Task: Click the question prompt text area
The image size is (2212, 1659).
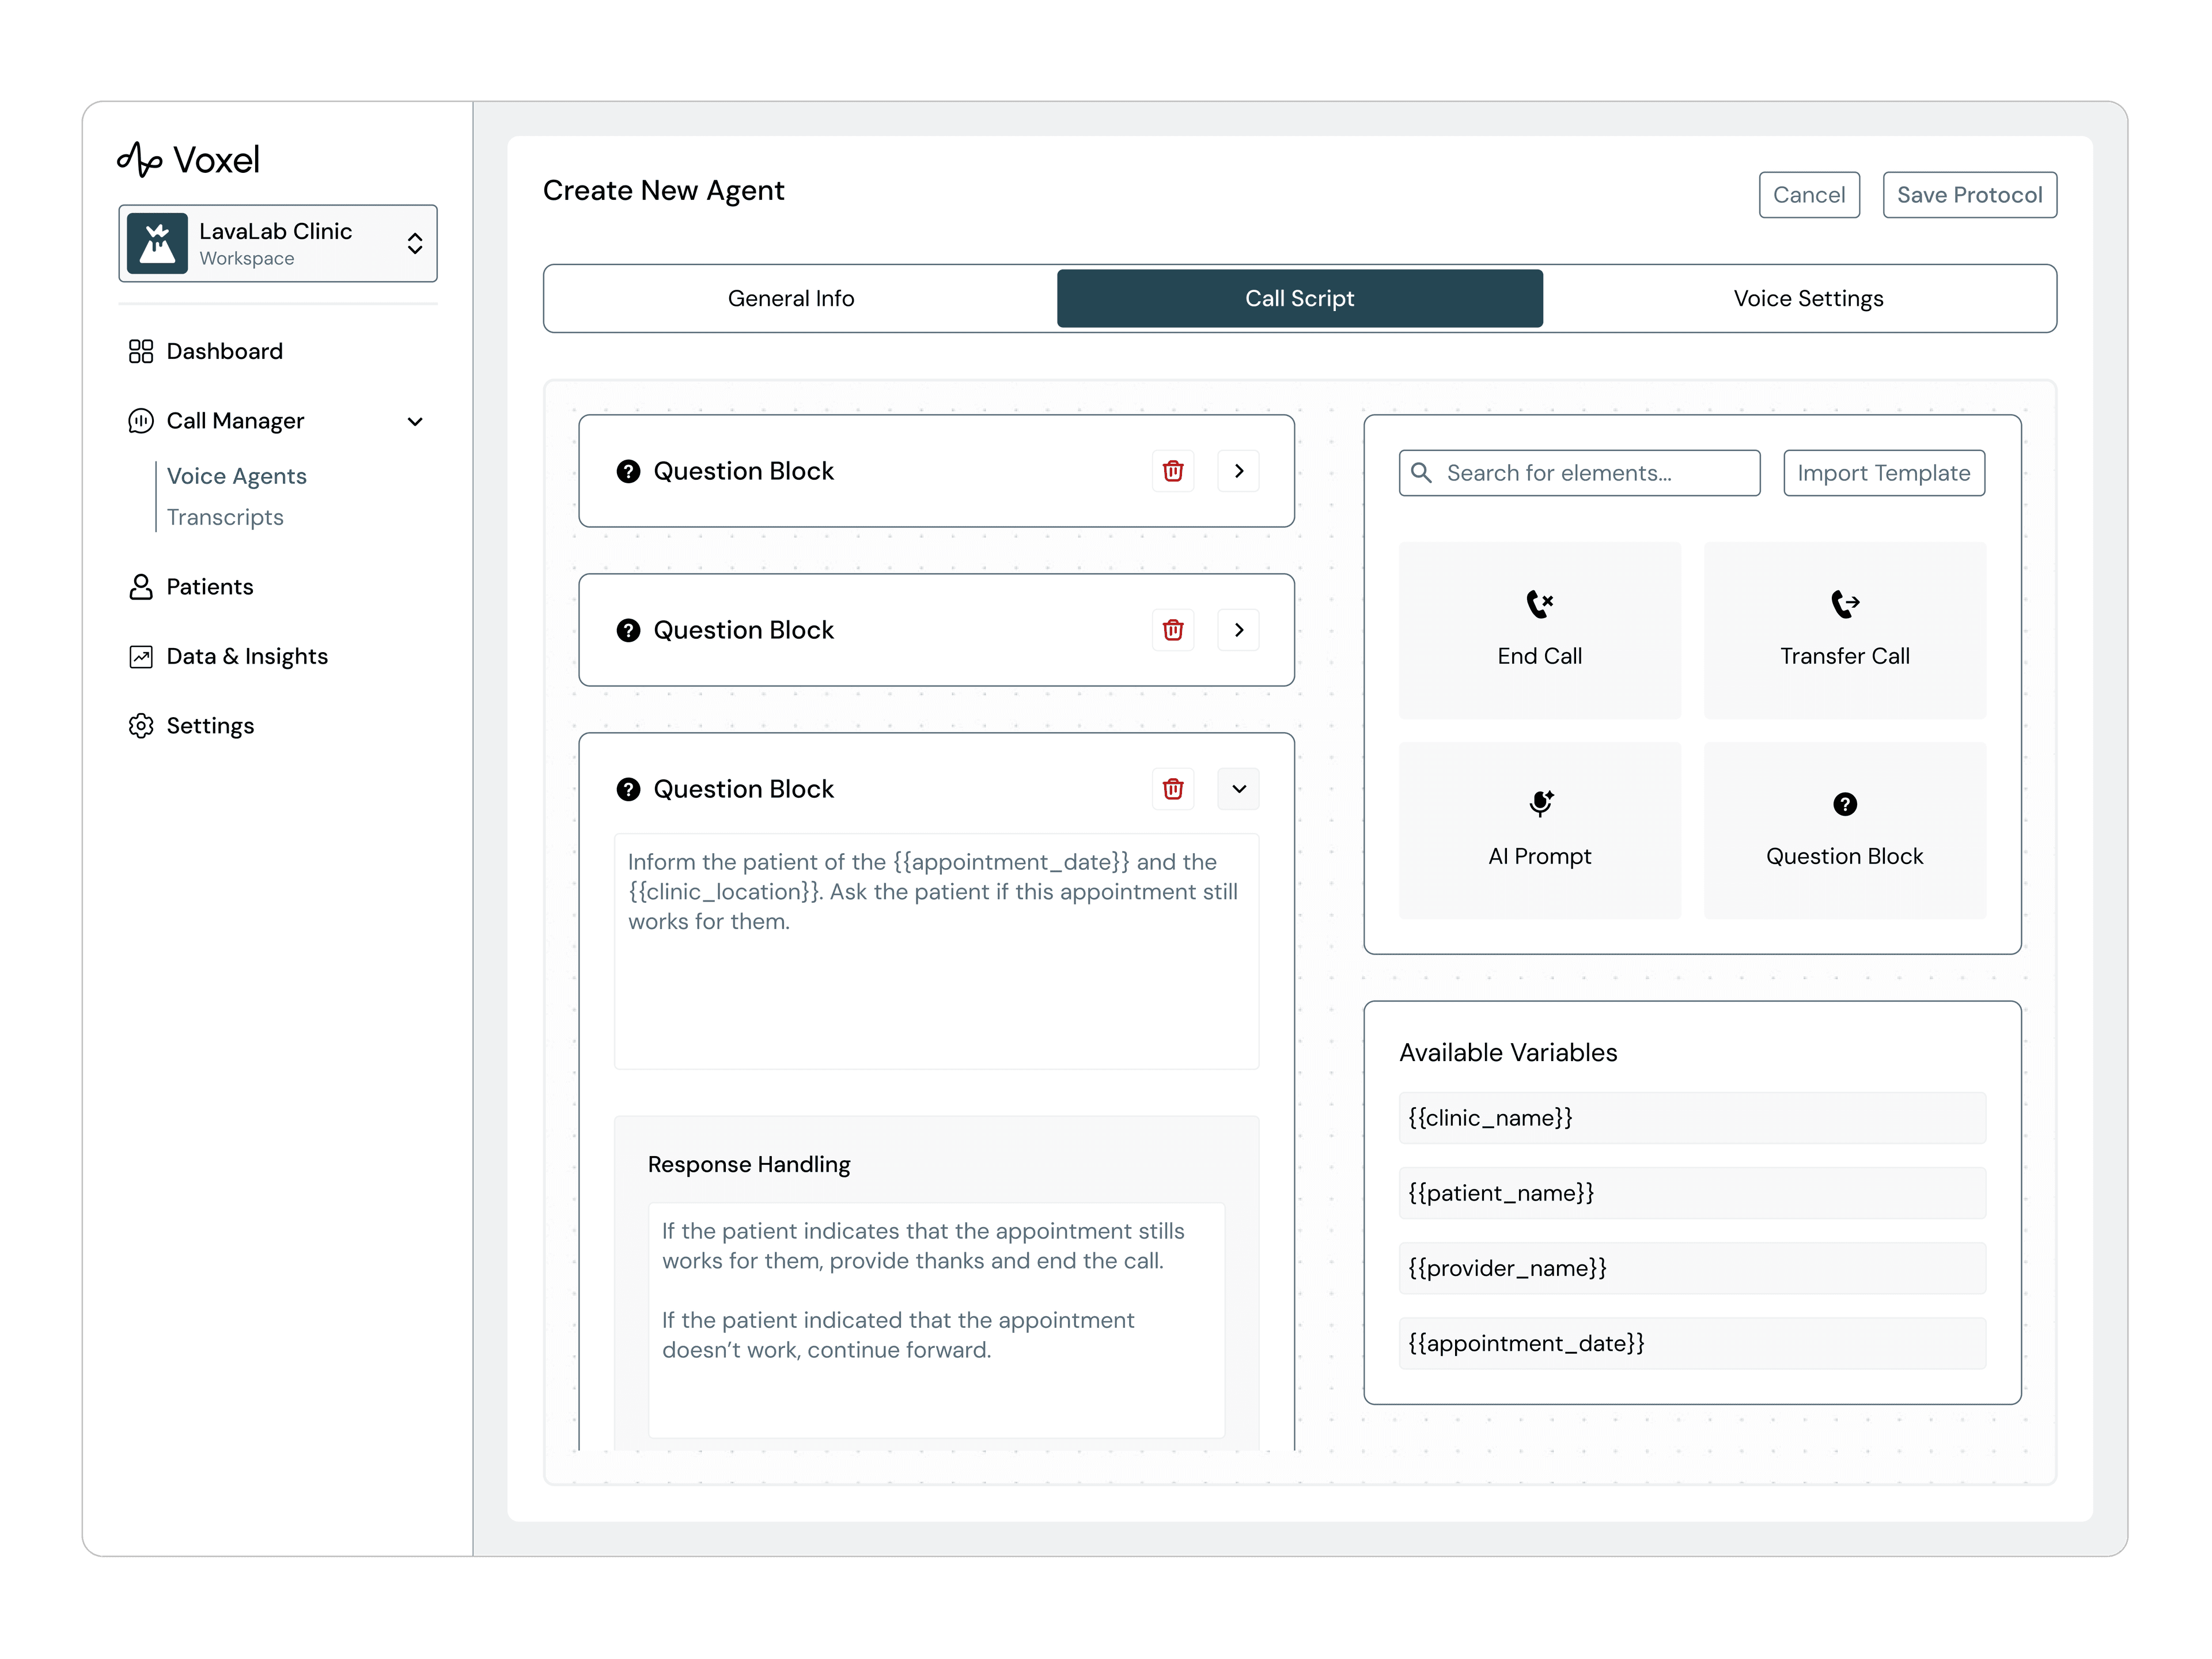Action: (936, 951)
